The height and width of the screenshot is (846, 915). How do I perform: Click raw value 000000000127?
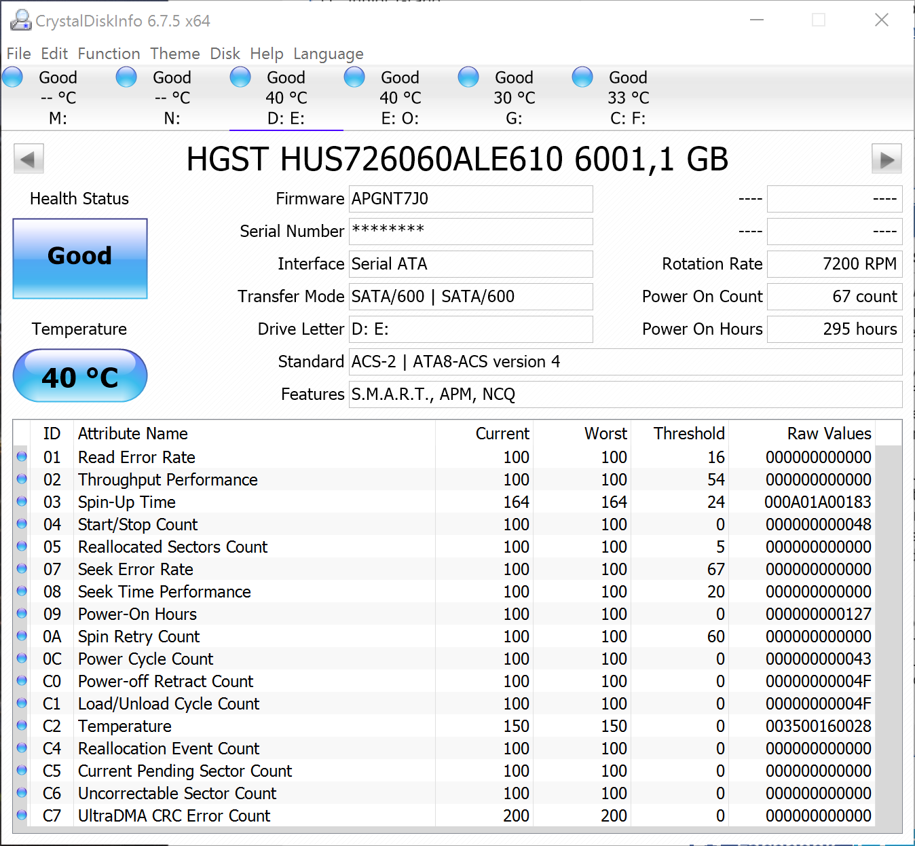click(819, 614)
